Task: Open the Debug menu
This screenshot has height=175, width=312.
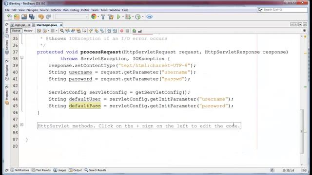Action: click(x=75, y=10)
